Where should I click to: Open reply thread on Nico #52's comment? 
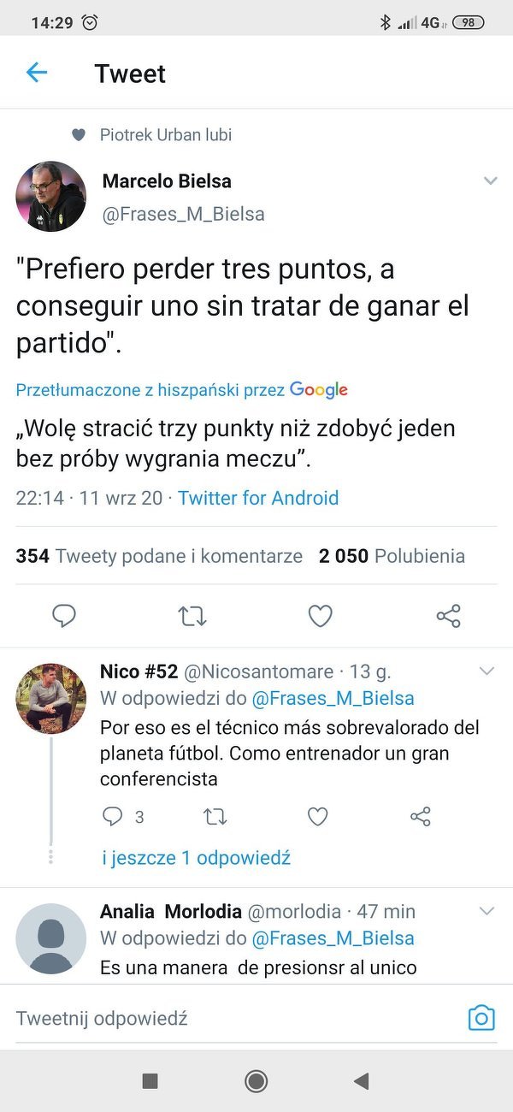pos(113,817)
